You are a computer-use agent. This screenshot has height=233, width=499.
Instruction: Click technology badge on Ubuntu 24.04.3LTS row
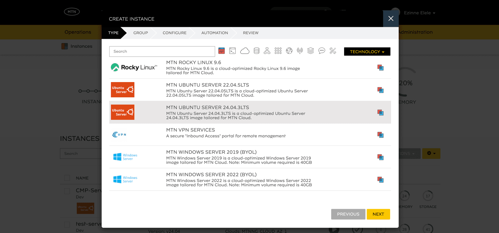(x=381, y=113)
